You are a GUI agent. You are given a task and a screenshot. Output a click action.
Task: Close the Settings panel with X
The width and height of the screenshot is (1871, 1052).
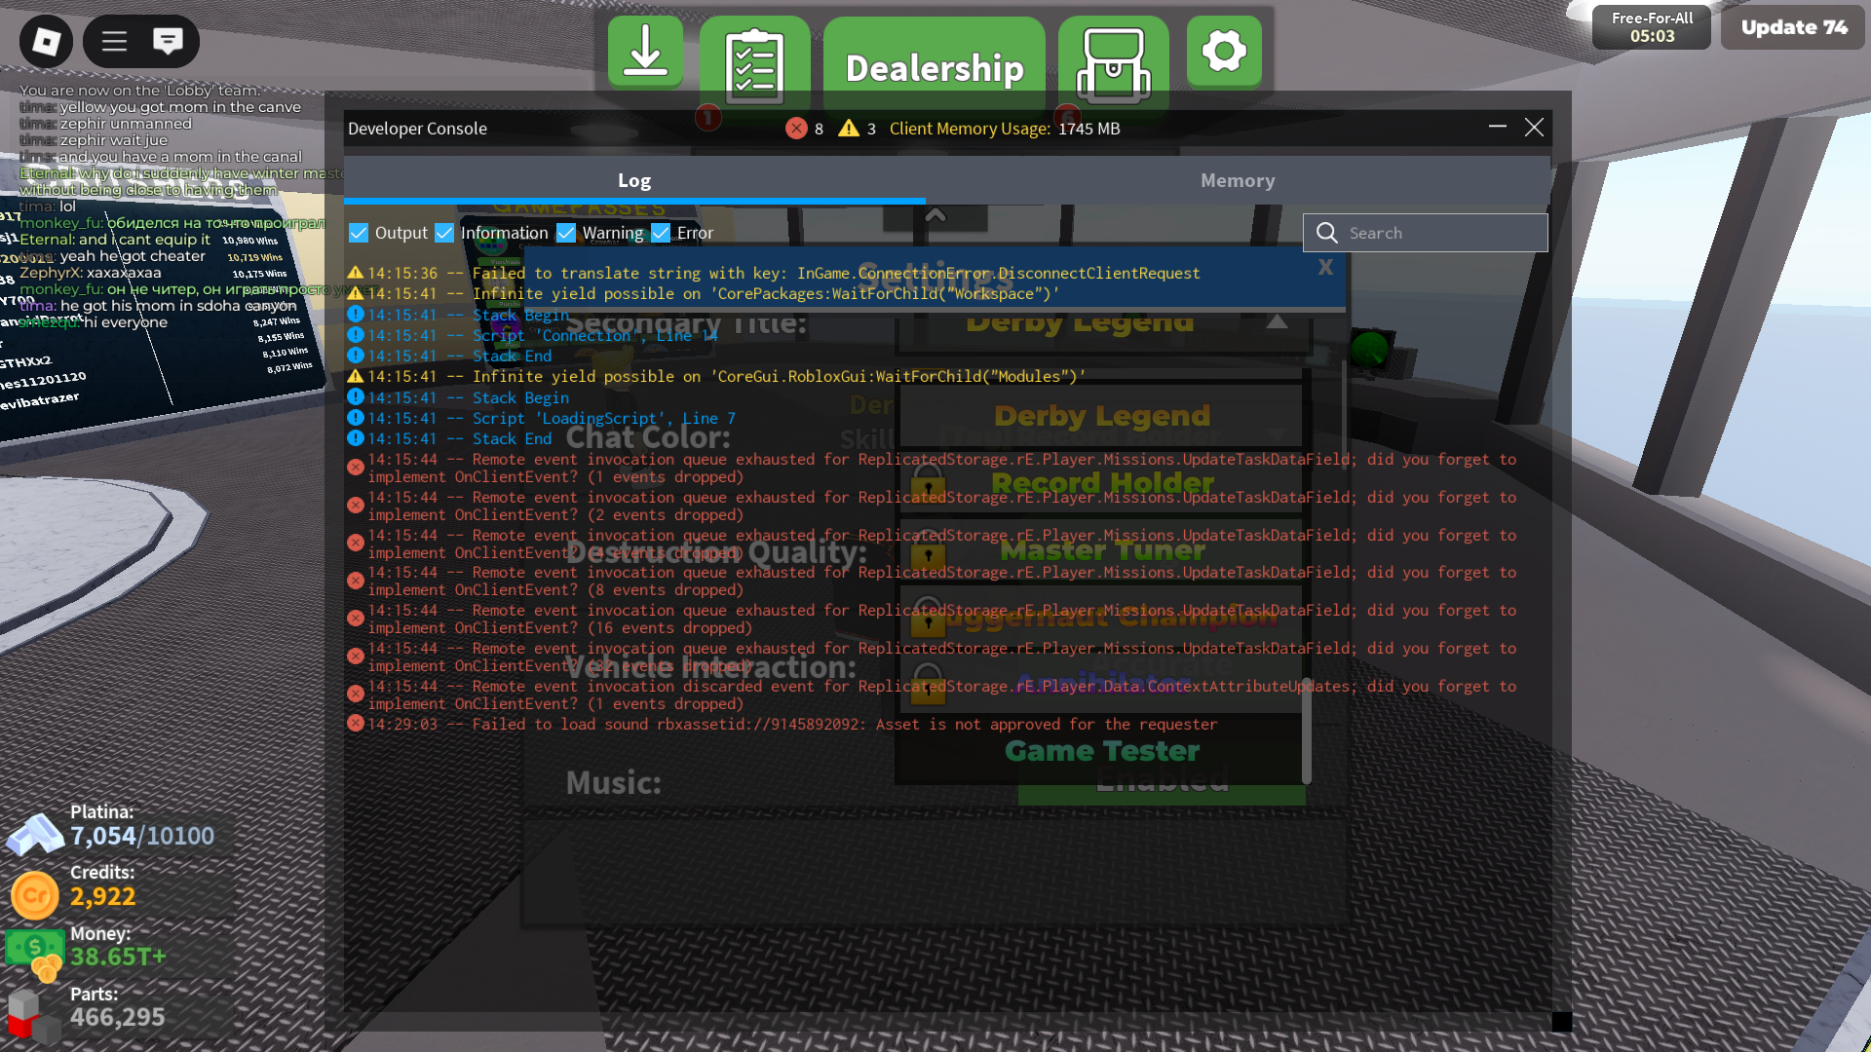(x=1325, y=267)
